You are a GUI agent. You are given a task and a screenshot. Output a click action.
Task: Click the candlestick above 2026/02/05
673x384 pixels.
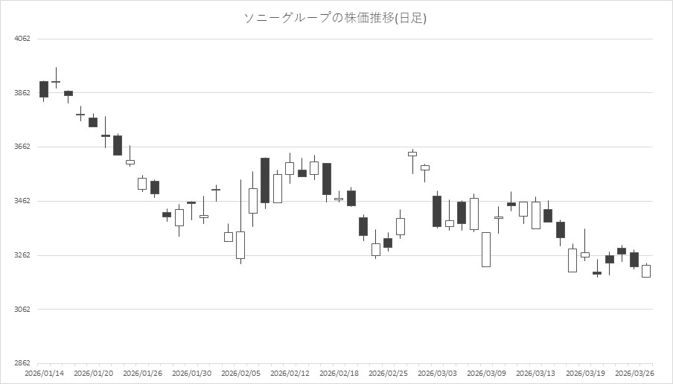pos(240,245)
